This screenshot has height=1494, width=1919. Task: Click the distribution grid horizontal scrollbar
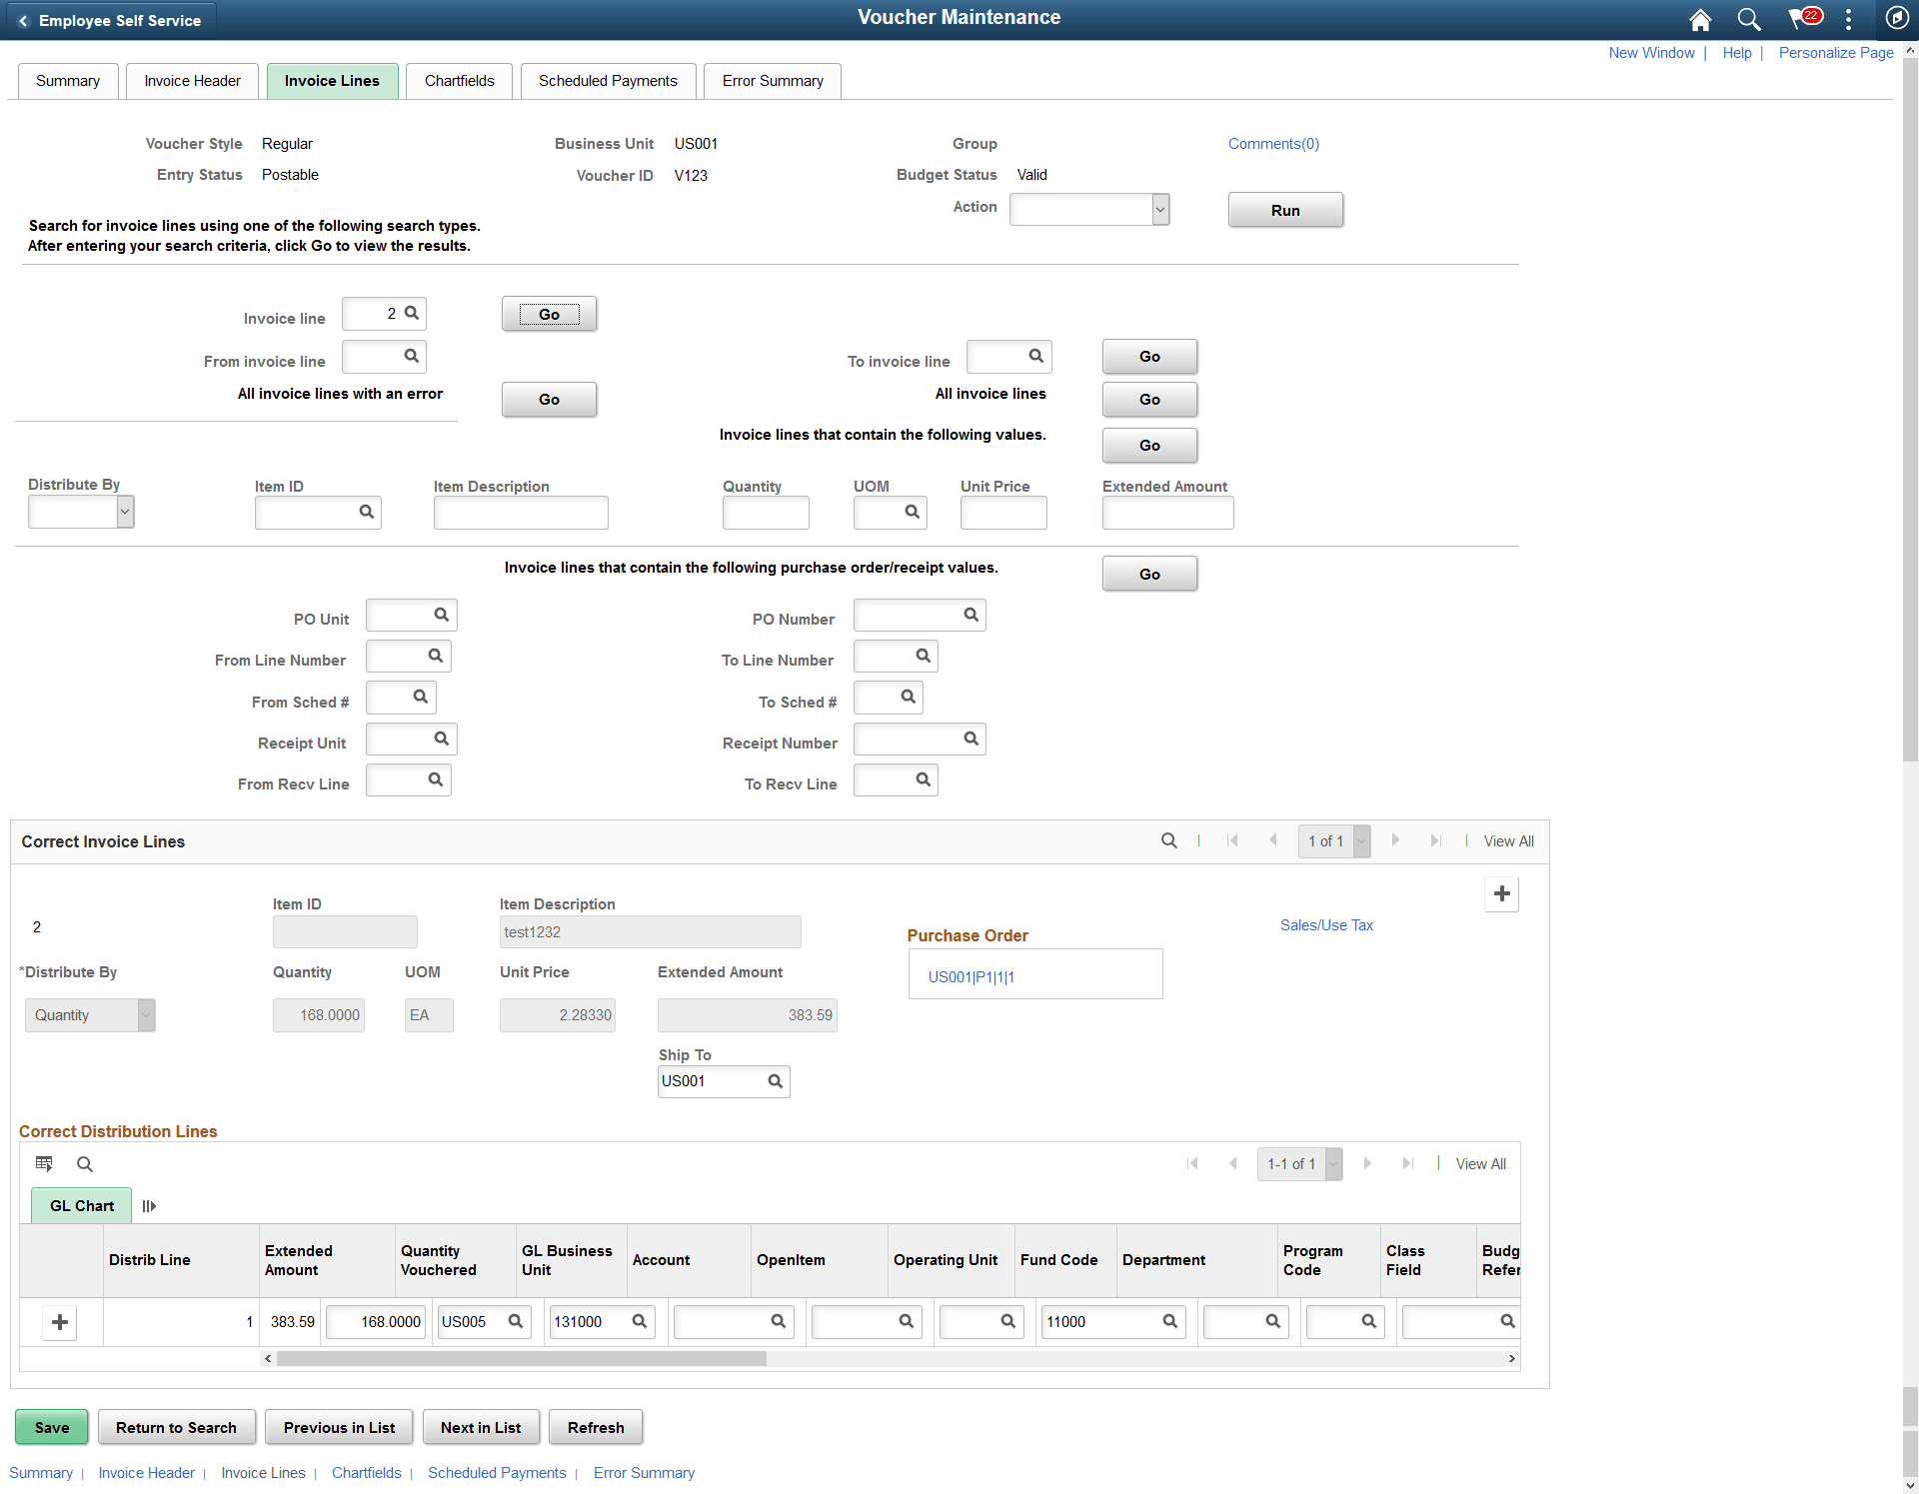[522, 1359]
